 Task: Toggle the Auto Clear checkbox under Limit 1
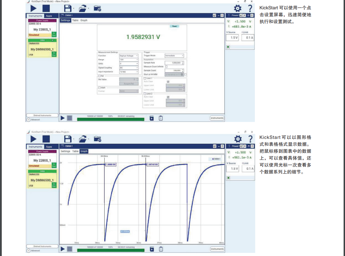(168, 82)
